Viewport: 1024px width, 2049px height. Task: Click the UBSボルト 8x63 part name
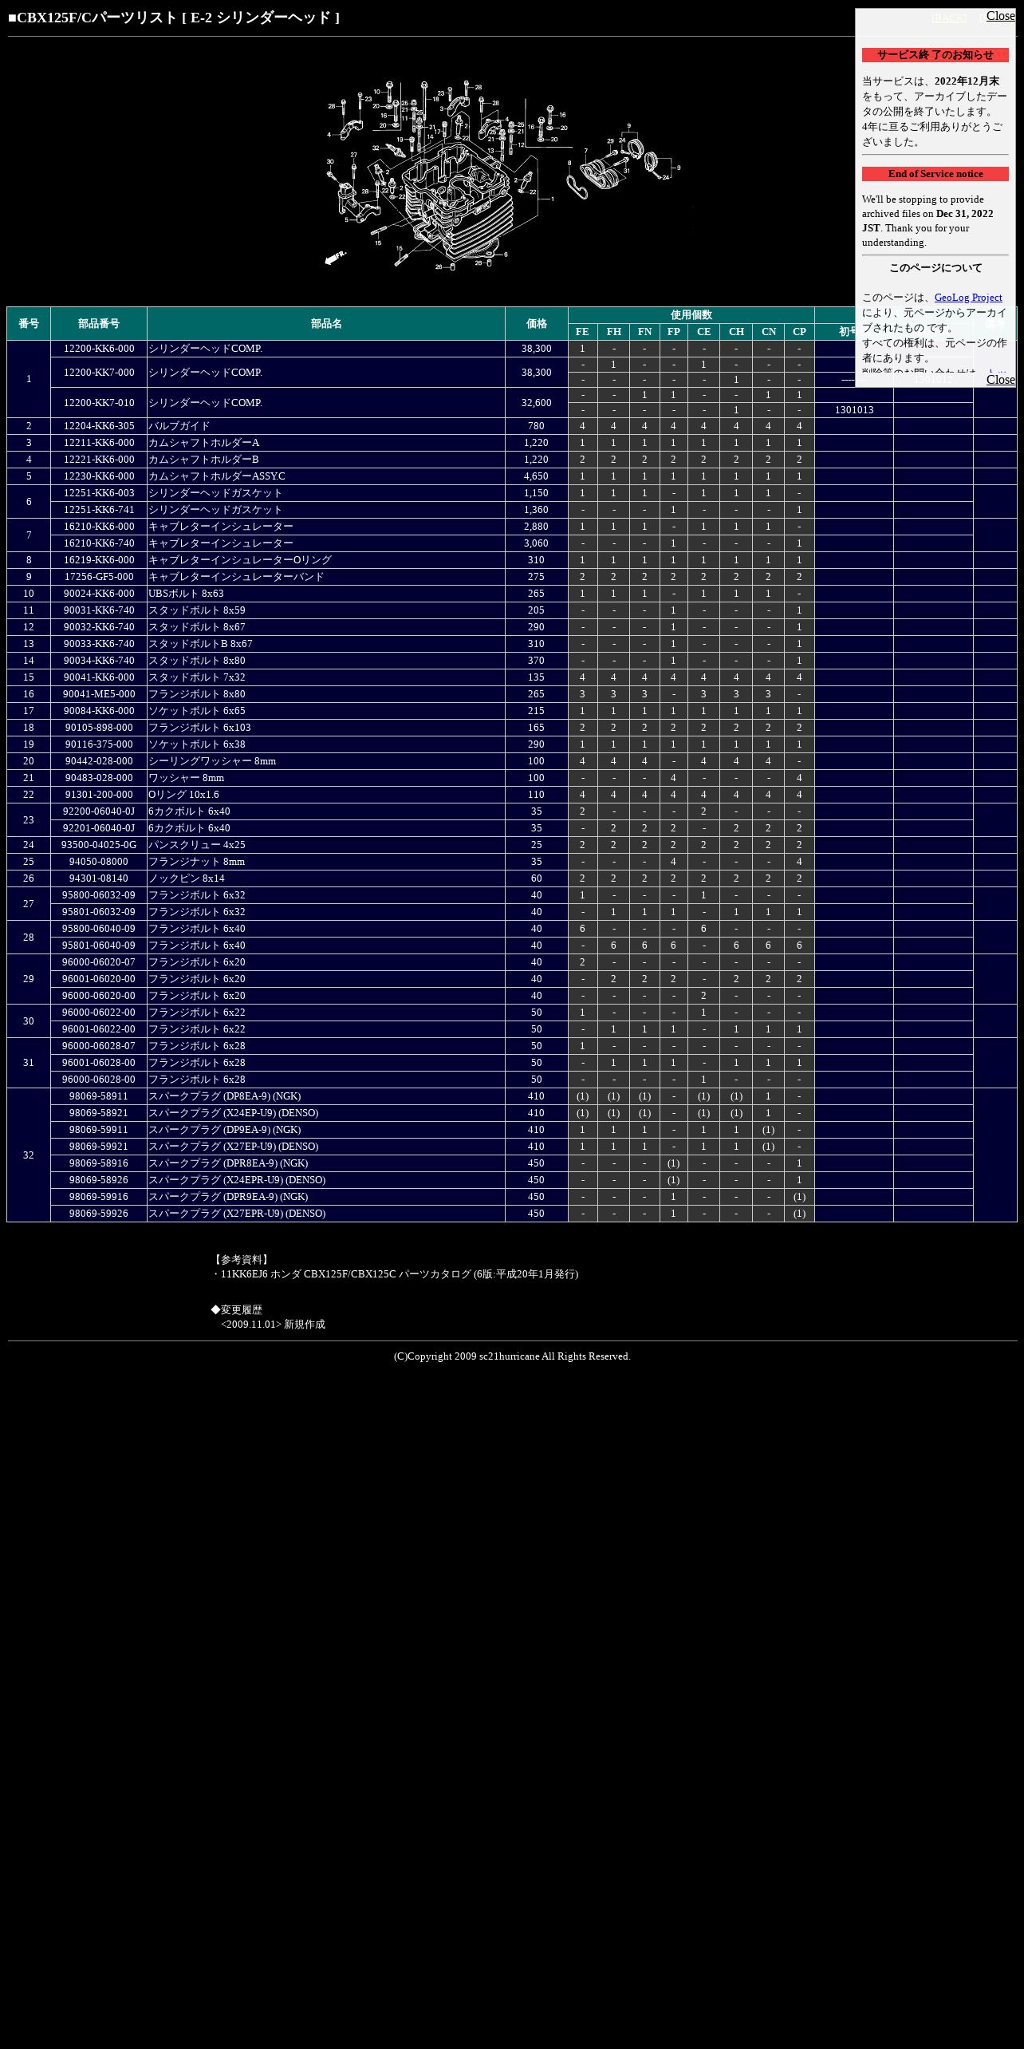click(x=186, y=594)
